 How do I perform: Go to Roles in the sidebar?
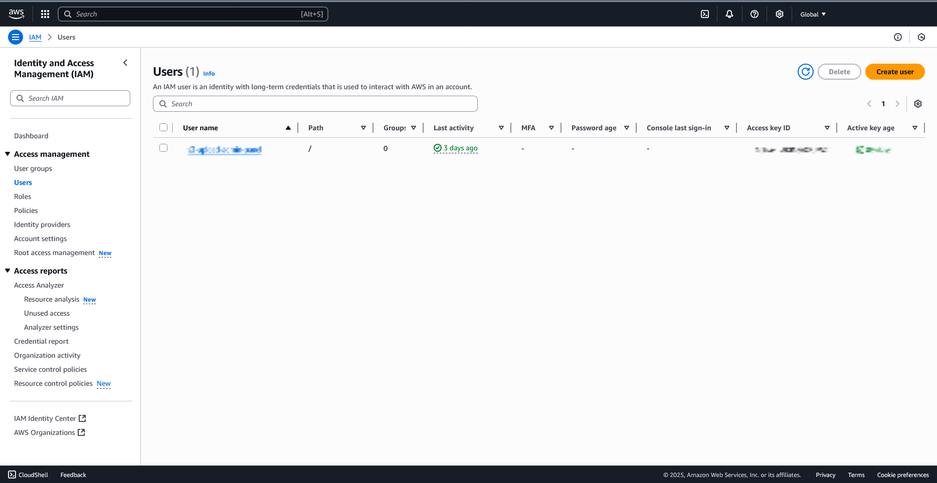tap(23, 196)
